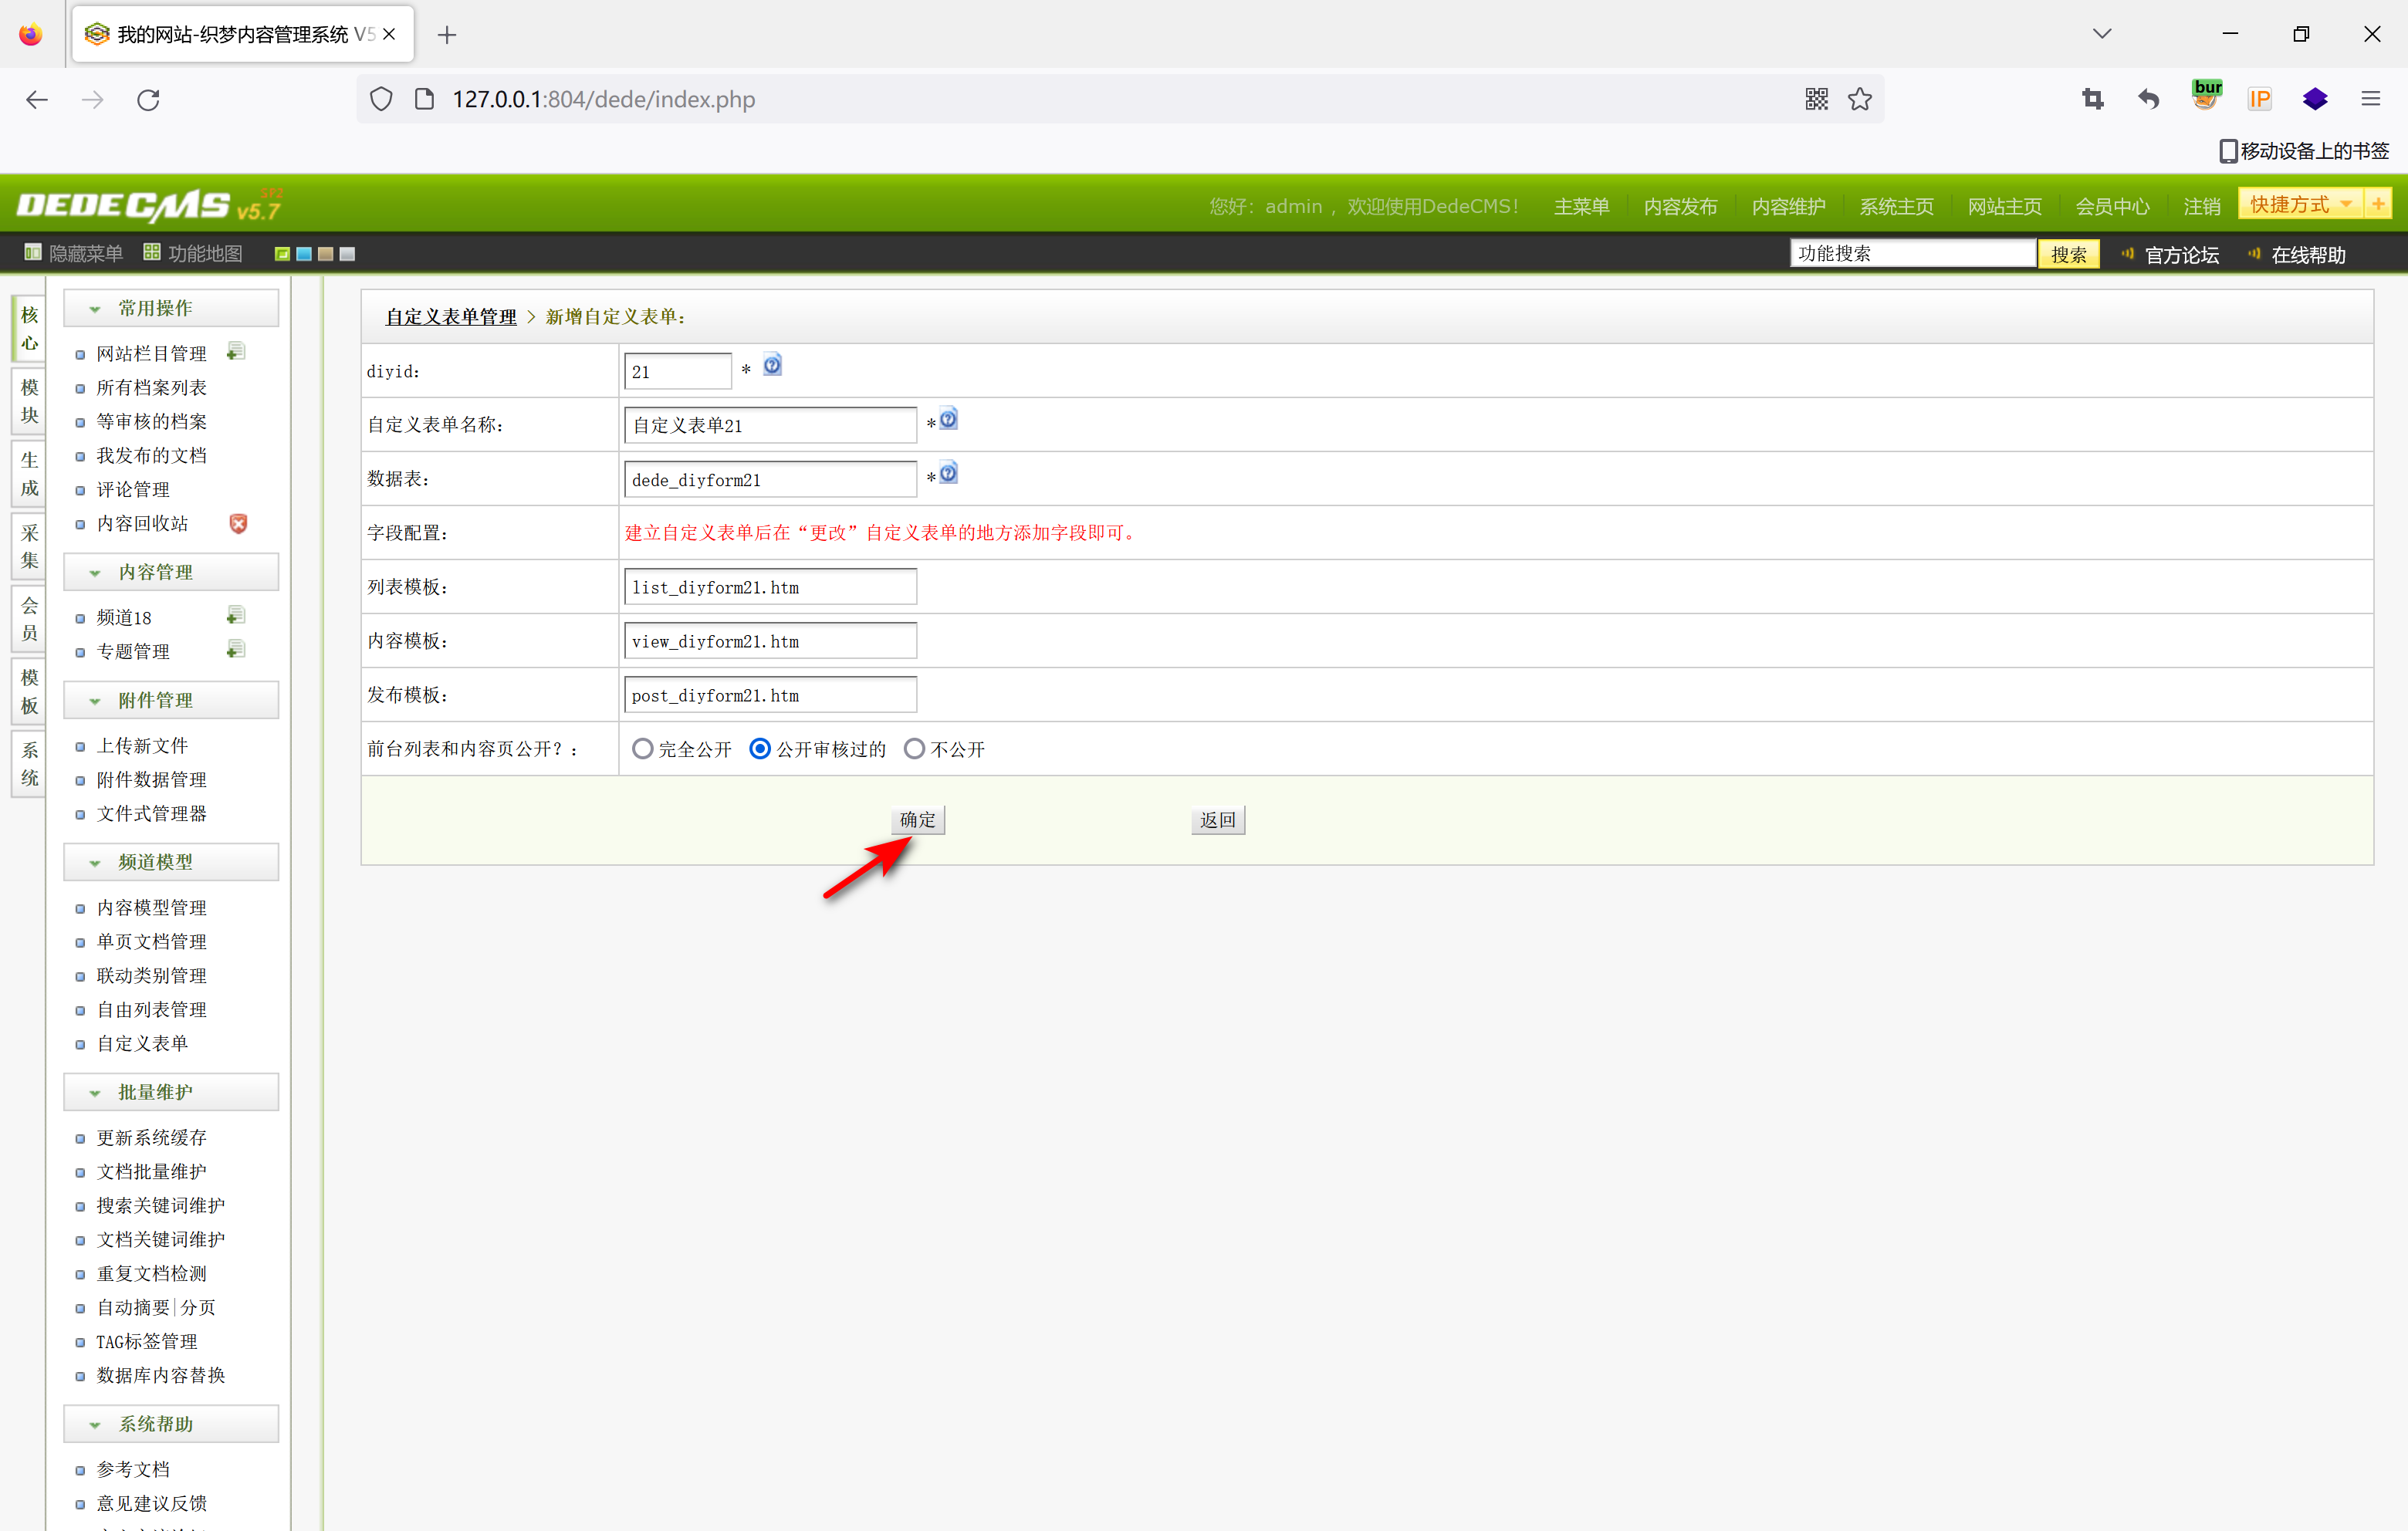
Task: Open 内容发布 in the top menu
Action: pyautogui.click(x=1680, y=206)
